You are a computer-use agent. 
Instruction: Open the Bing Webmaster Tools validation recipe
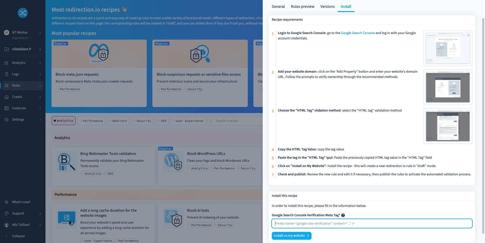pos(103,166)
